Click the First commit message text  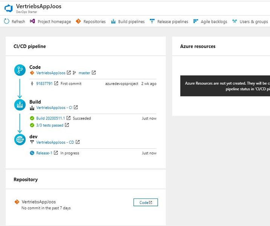pos(71,84)
